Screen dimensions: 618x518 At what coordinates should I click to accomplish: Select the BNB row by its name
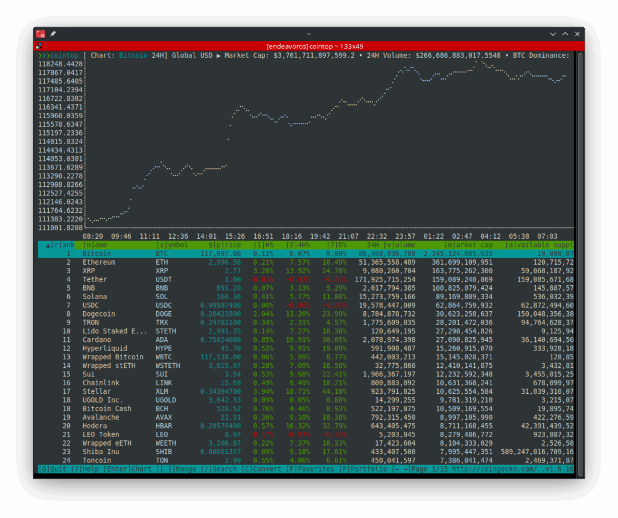[89, 288]
